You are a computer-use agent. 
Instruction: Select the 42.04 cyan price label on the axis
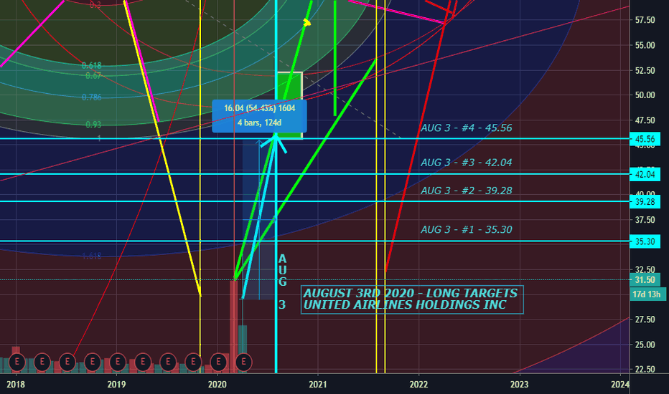pyautogui.click(x=645, y=174)
